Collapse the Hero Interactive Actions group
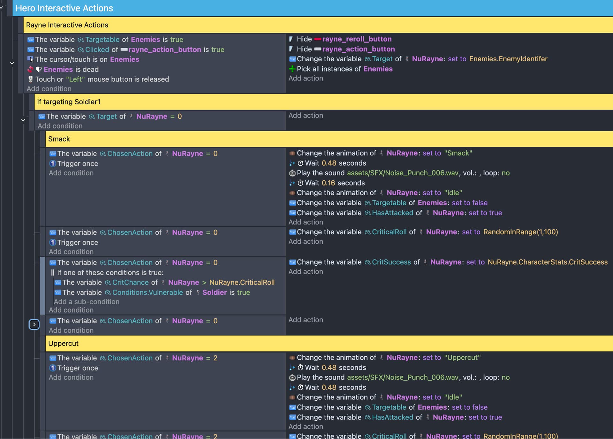Viewport: 613px width, 439px height. pos(2,7)
